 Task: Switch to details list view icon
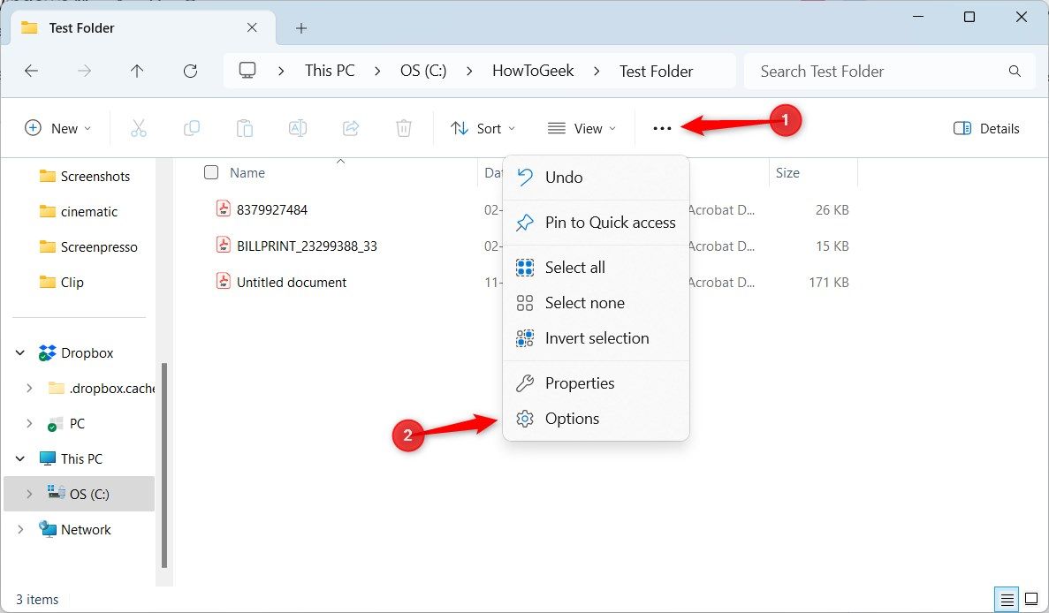click(1007, 600)
